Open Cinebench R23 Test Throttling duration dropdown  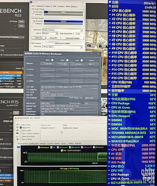coord(12,37)
